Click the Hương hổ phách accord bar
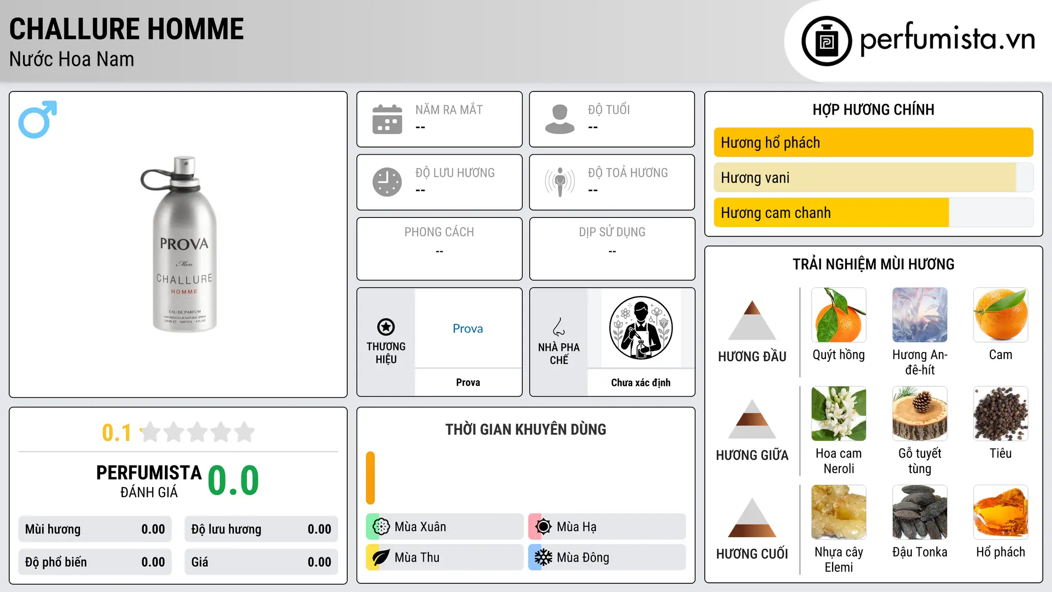Screen dimensions: 1052x592 (x=873, y=142)
